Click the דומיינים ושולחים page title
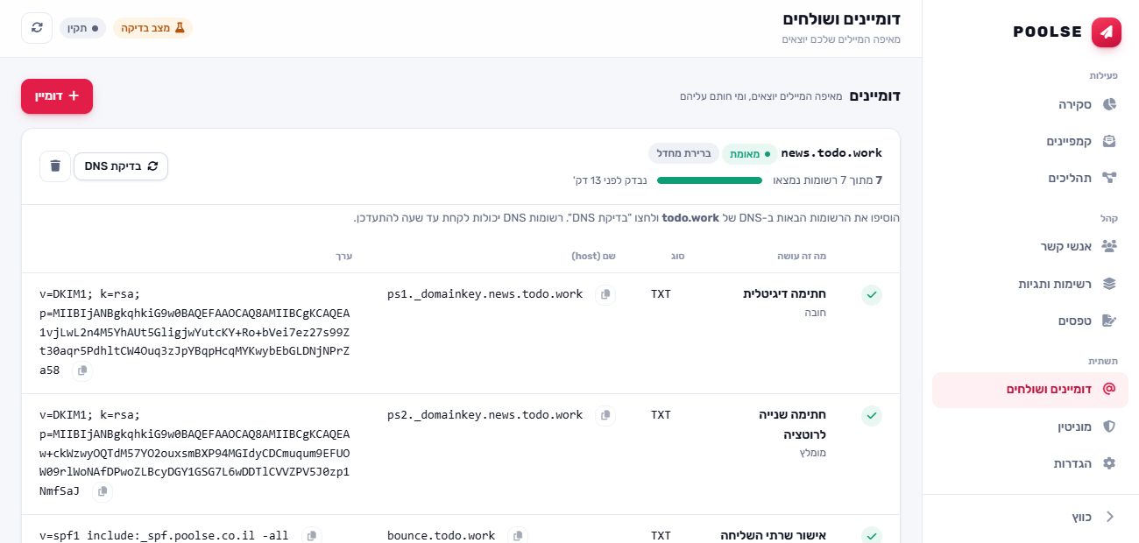 point(841,18)
